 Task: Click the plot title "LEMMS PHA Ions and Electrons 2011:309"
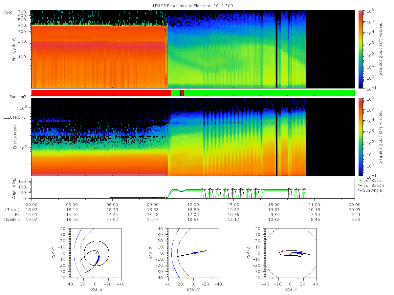point(193,6)
